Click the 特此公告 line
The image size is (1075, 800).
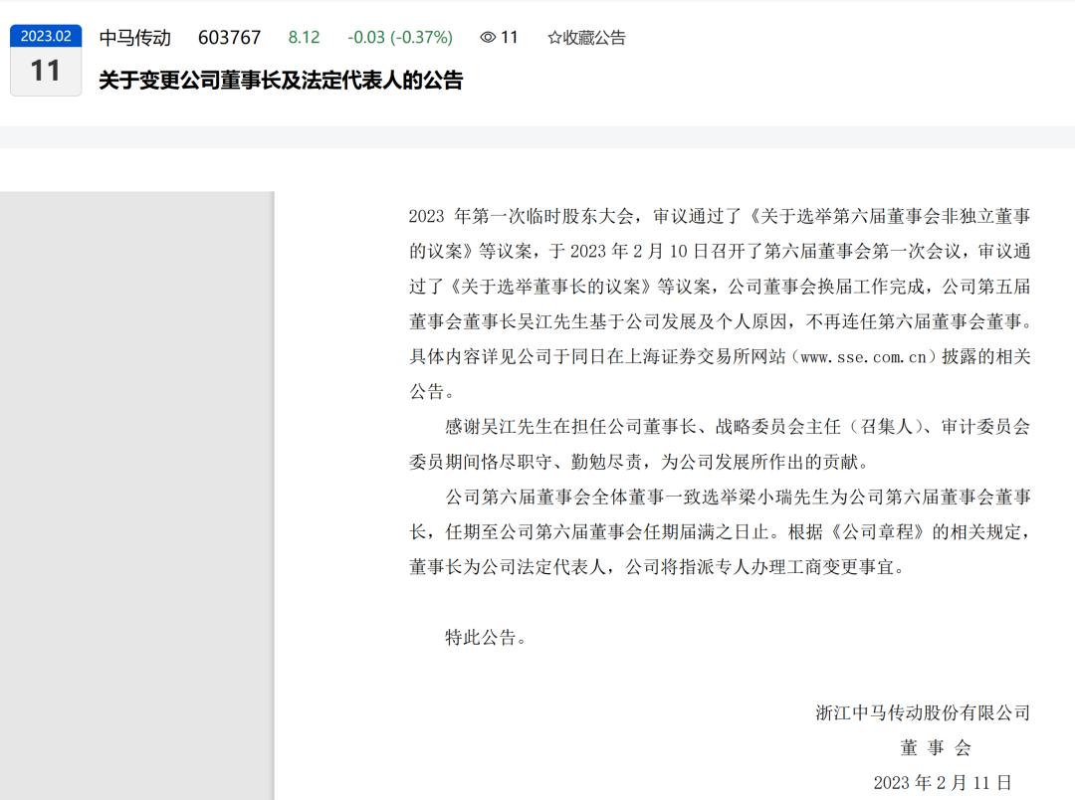[x=486, y=638]
